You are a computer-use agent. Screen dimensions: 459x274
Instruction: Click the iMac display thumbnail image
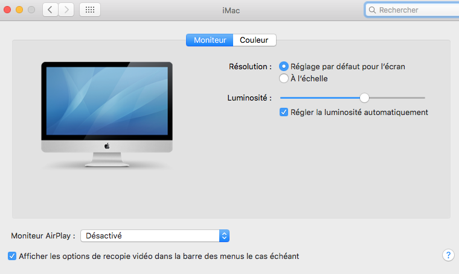[107, 114]
